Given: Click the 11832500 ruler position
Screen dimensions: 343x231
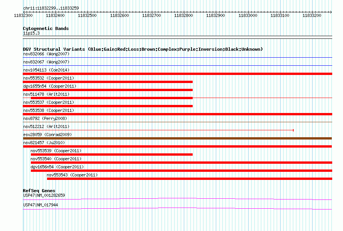Looking at the screenshot, I should (87, 15).
